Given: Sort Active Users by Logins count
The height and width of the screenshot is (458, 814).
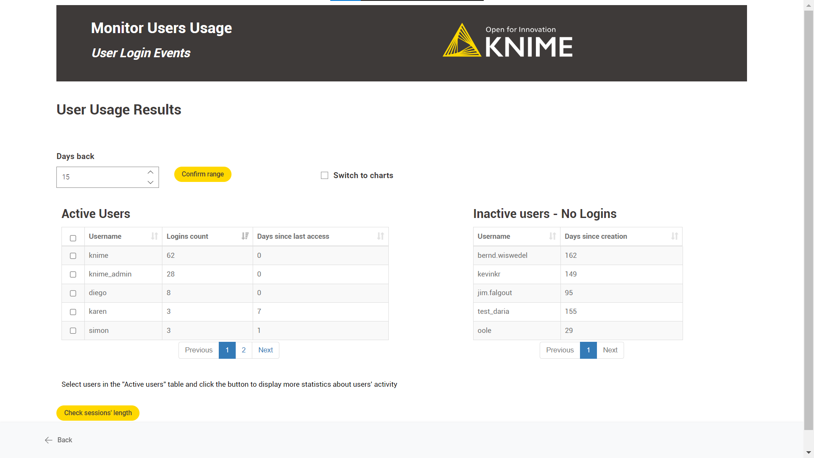Looking at the screenshot, I should coord(245,236).
